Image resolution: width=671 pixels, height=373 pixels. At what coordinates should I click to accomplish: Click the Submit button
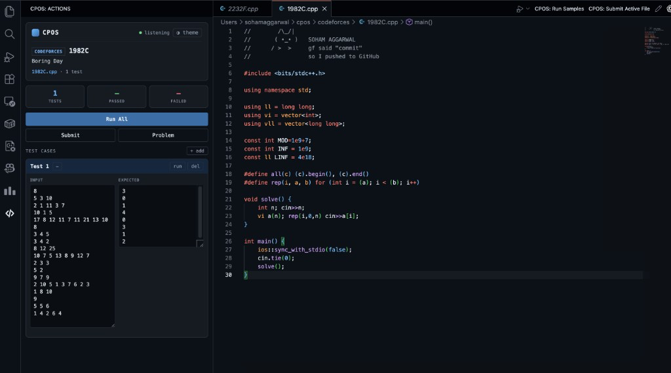[x=70, y=135]
